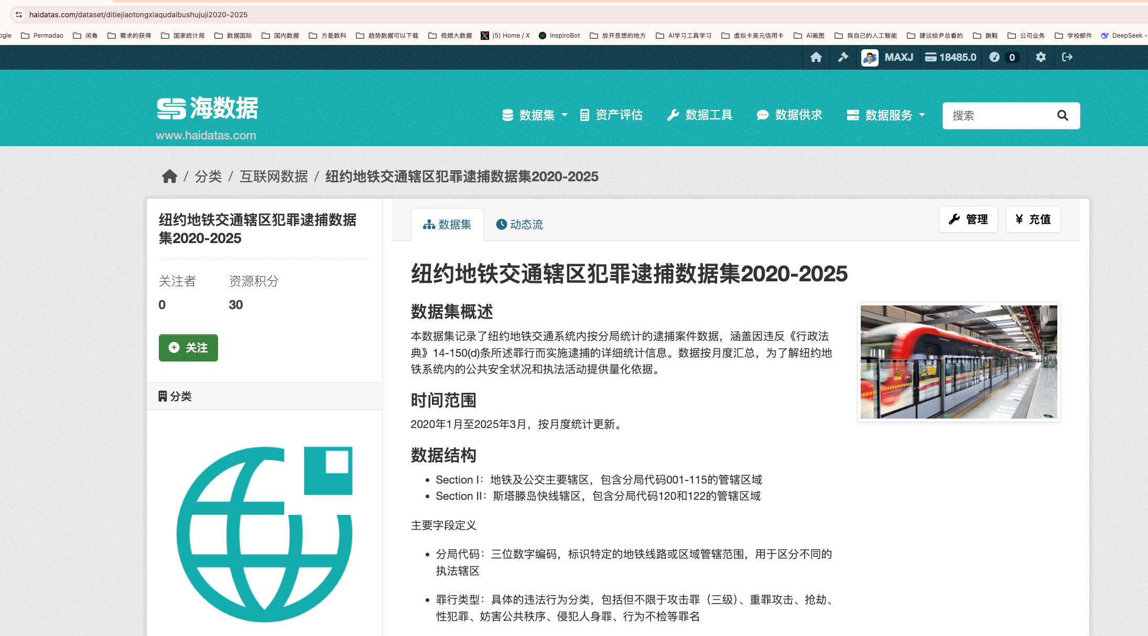The width and height of the screenshot is (1148, 636).
Task: Click the home icon in top dark bar
Action: point(816,57)
